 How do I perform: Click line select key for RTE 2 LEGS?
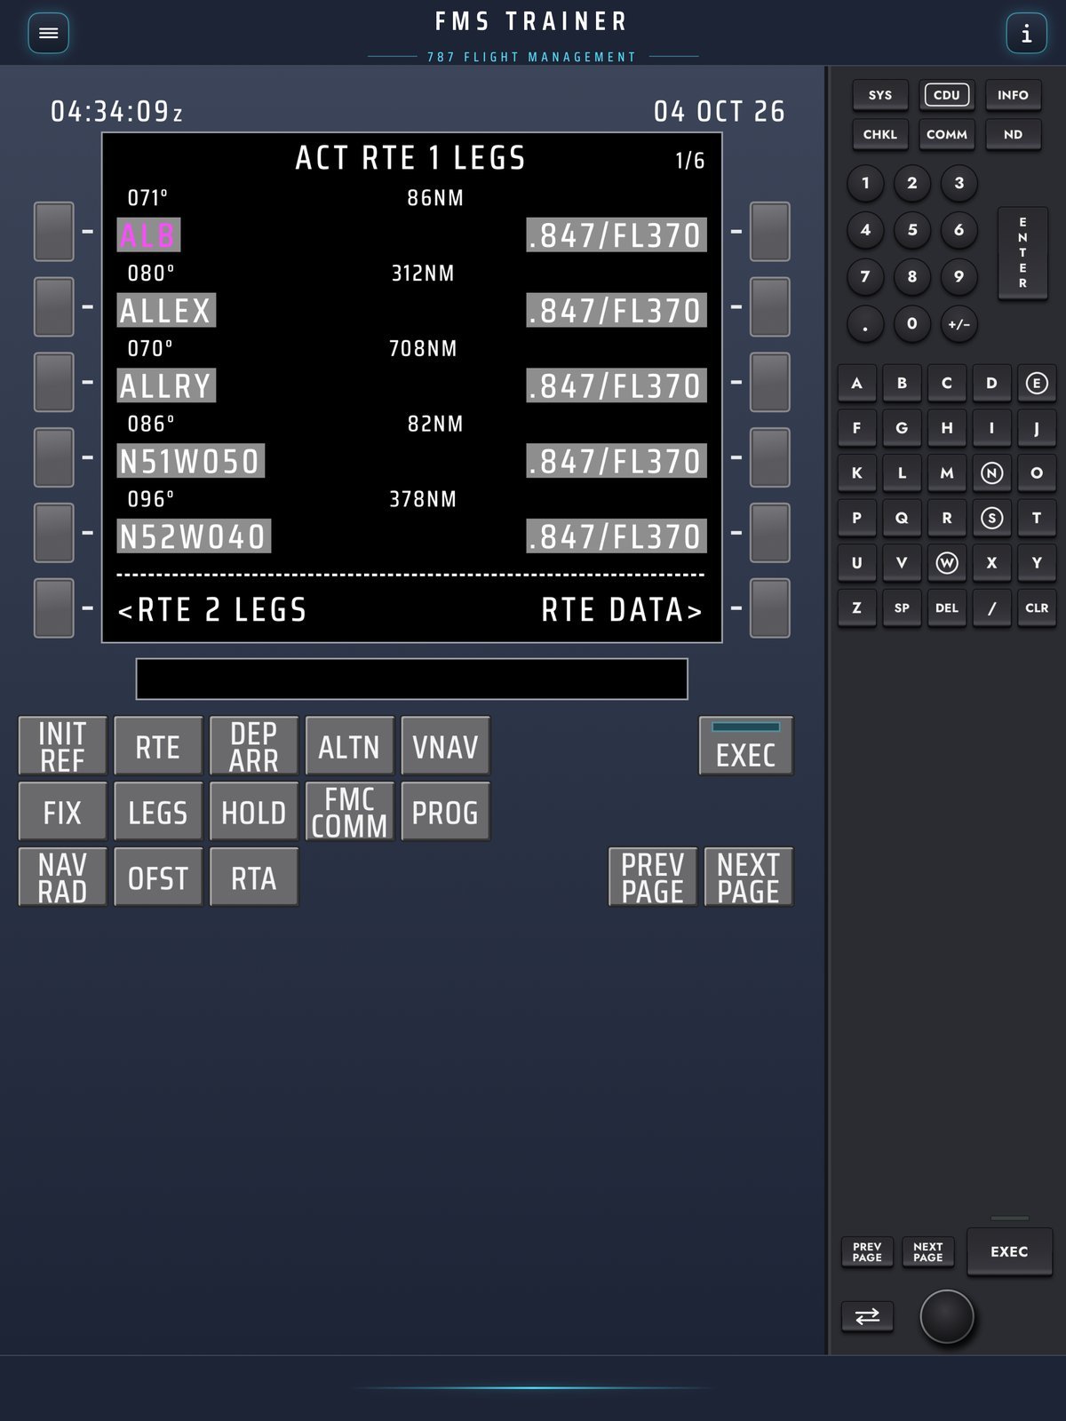pos(54,608)
